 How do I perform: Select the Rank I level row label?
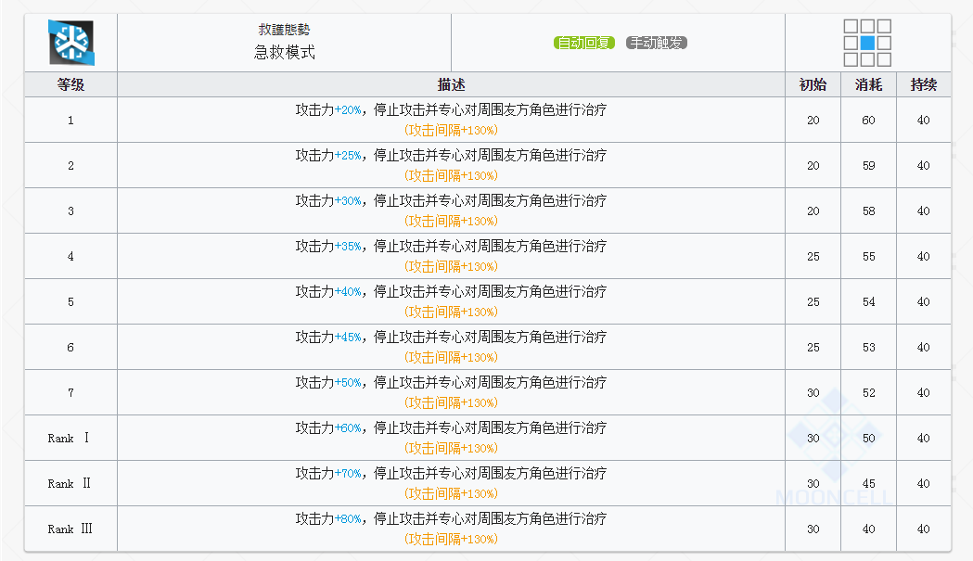click(x=69, y=438)
